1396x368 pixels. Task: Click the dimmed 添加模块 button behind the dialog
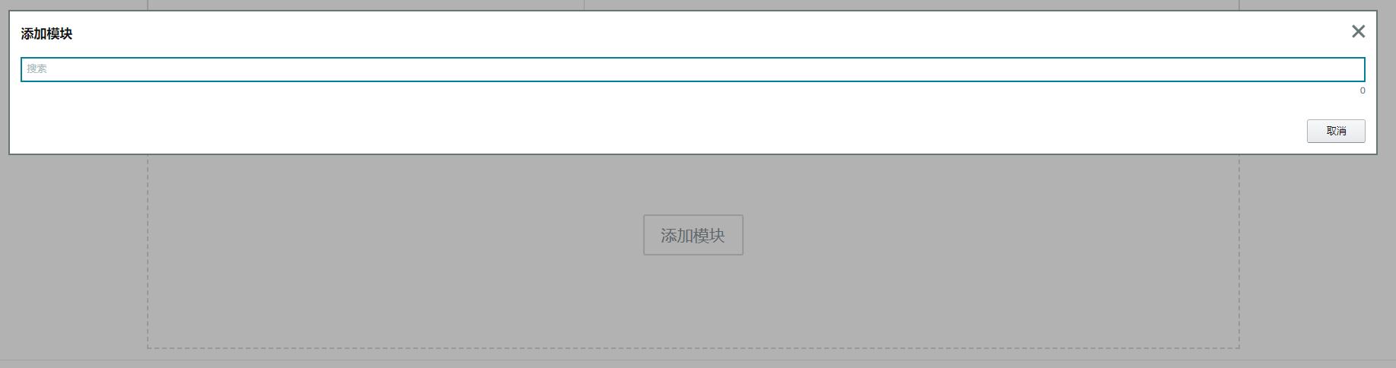click(693, 235)
